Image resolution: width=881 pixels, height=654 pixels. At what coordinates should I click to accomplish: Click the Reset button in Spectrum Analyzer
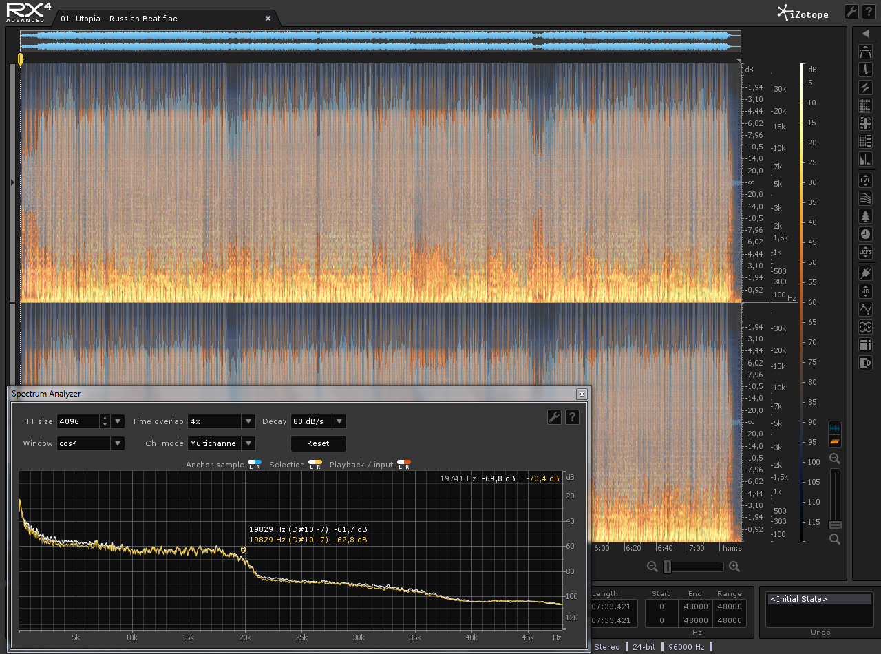[x=318, y=443]
